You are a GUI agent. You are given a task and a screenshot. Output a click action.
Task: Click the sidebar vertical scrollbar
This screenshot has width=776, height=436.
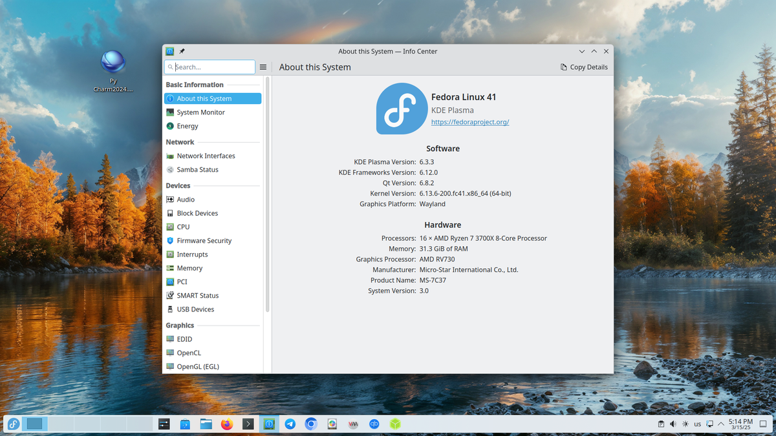coord(267,194)
